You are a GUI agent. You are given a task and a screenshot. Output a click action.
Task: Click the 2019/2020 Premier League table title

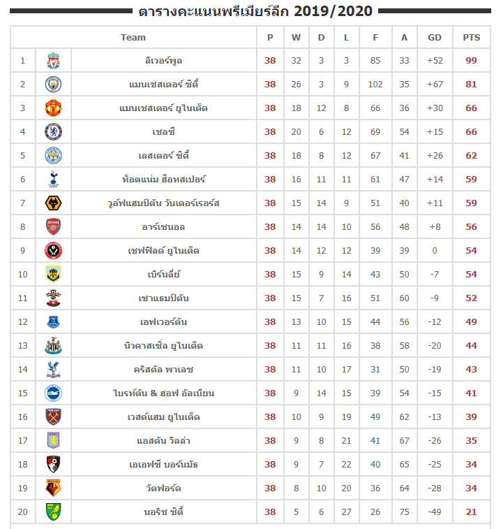[x=255, y=11]
